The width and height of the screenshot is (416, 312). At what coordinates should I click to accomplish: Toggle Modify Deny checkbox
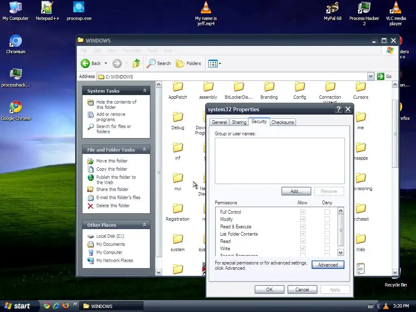[327, 219]
